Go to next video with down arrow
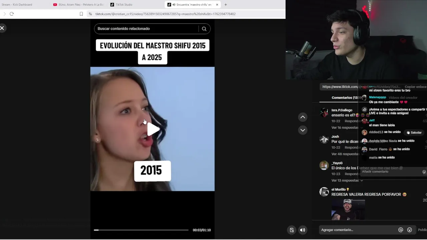Viewport: 427px width, 240px height. pyautogui.click(x=303, y=130)
